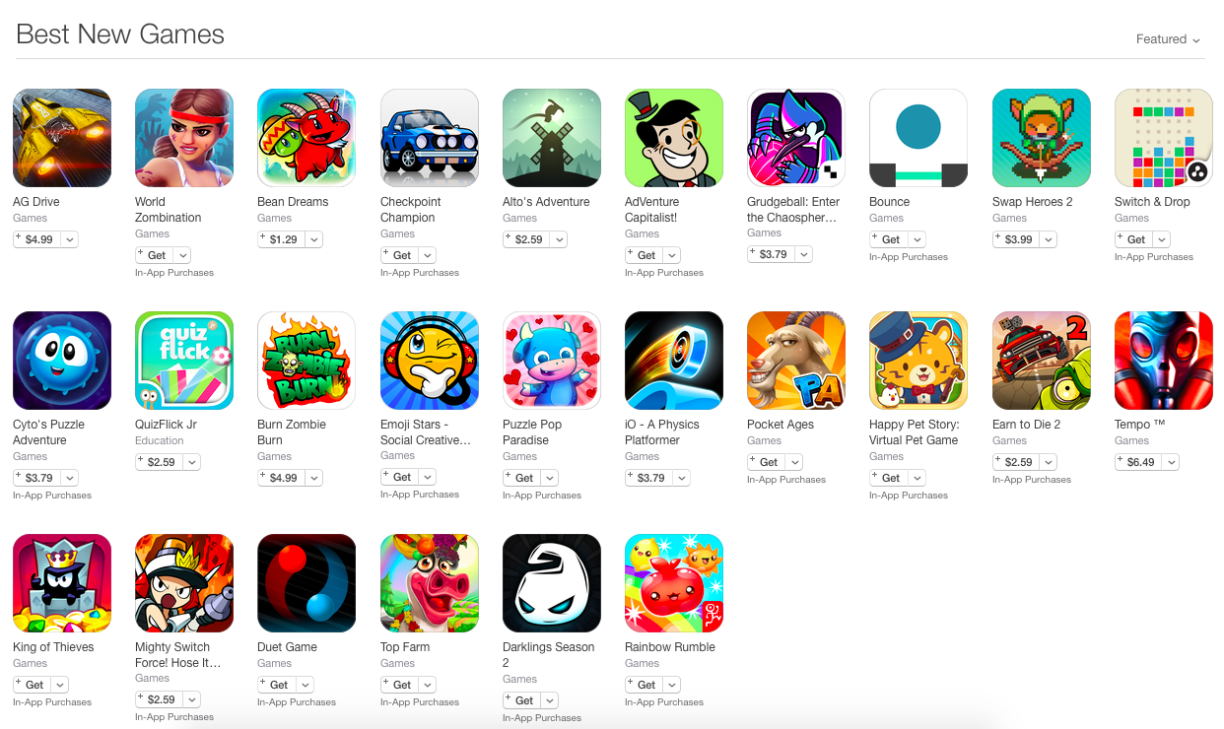Open the Duet Game app icon

(x=306, y=583)
